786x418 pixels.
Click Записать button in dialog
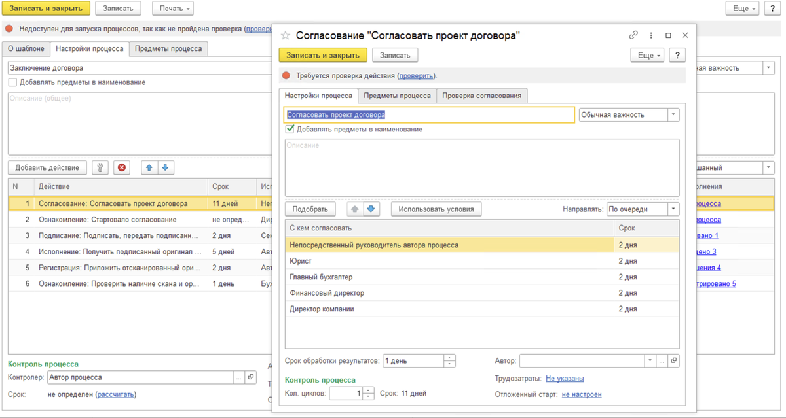[396, 55]
